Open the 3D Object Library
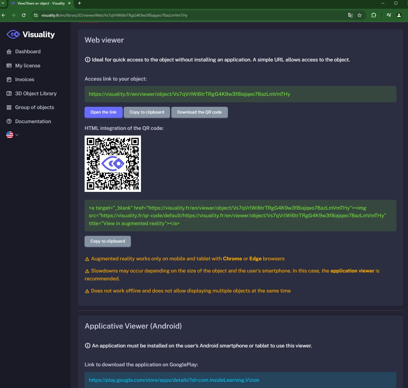Viewport: 408px width, 388px height. (36, 93)
